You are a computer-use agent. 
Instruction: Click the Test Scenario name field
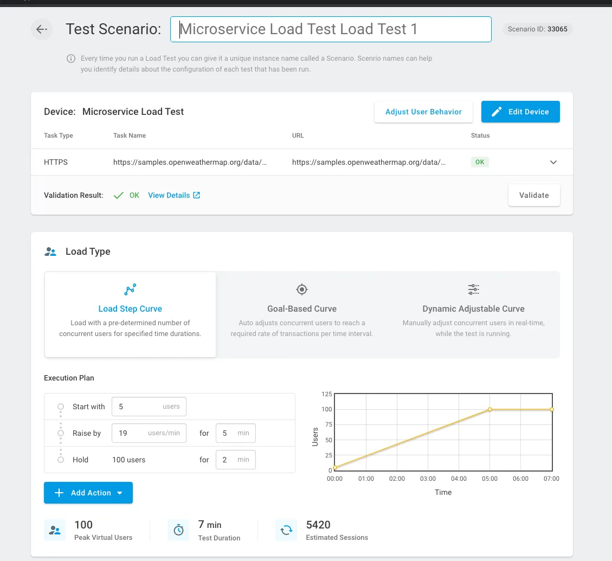click(331, 29)
